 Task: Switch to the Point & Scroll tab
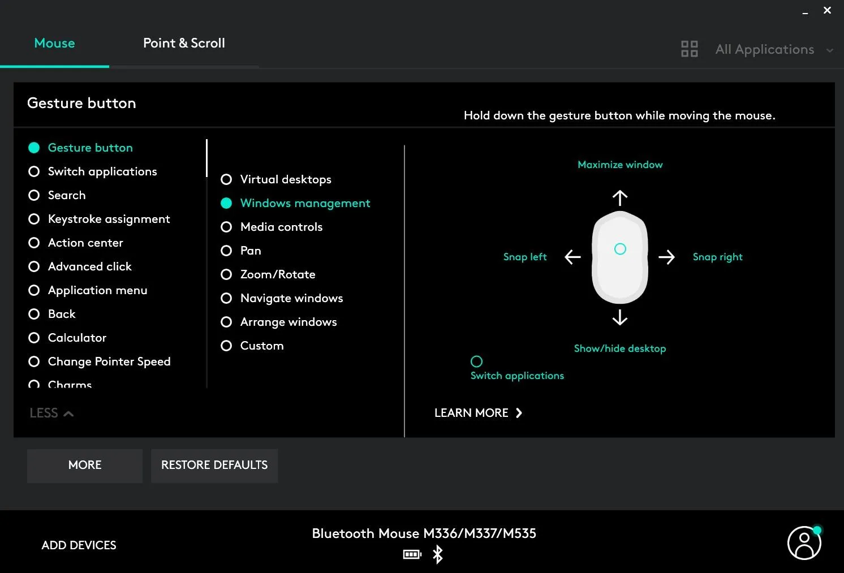click(x=184, y=43)
